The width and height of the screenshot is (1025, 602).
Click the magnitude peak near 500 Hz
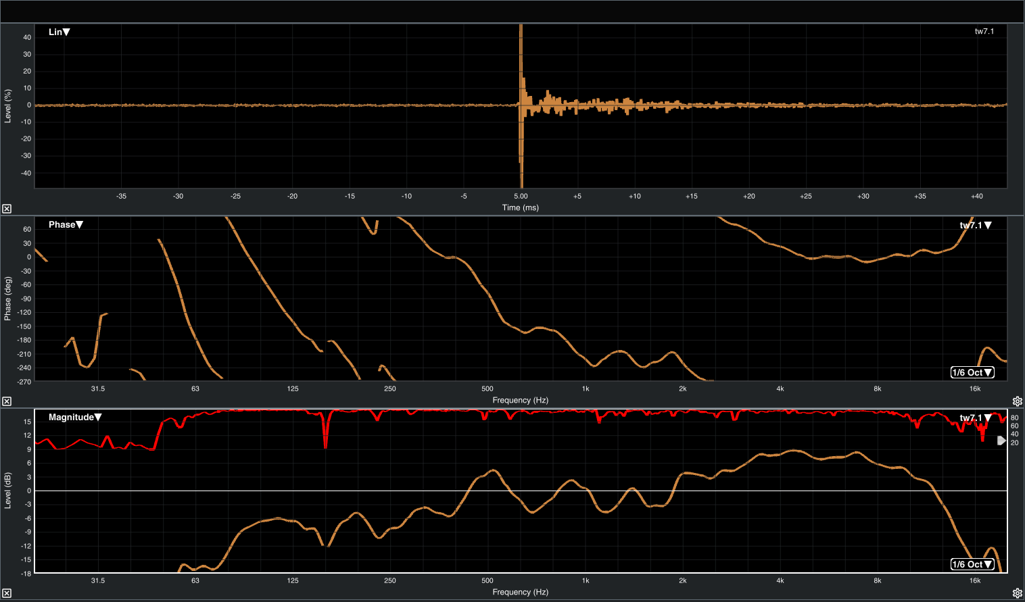click(x=493, y=470)
